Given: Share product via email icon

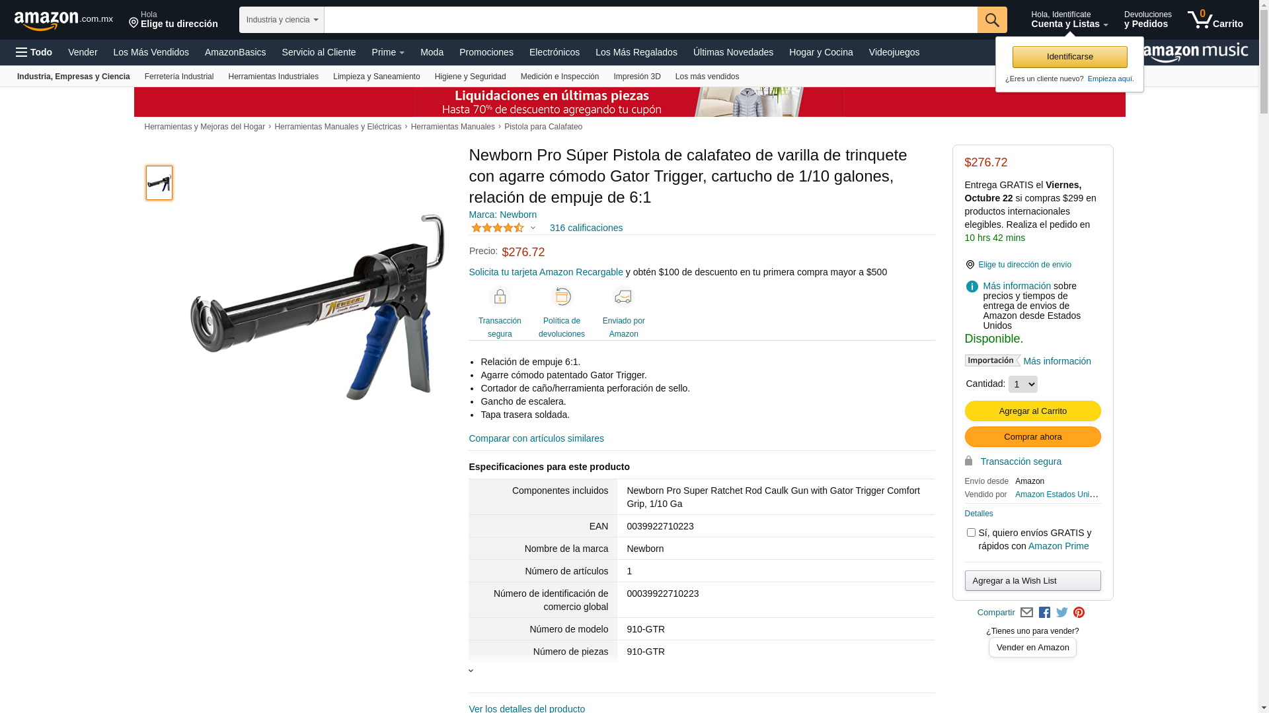Looking at the screenshot, I should [x=1026, y=613].
